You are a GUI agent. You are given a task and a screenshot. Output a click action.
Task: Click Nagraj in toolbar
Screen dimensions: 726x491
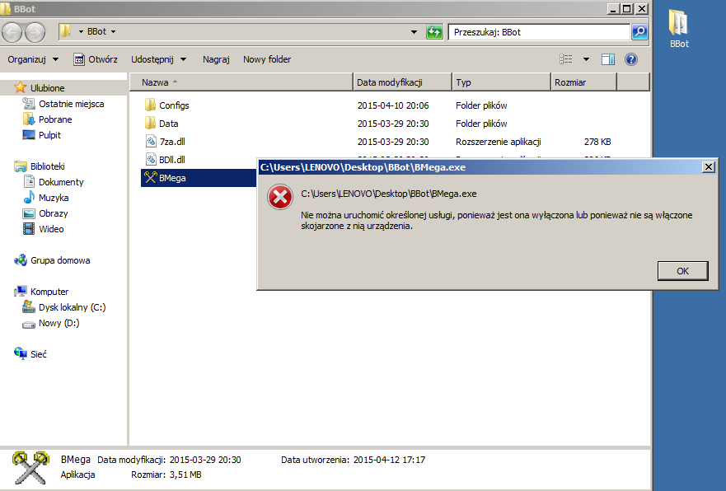tap(216, 59)
